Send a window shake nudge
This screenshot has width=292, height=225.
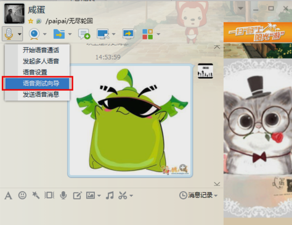point(49,195)
